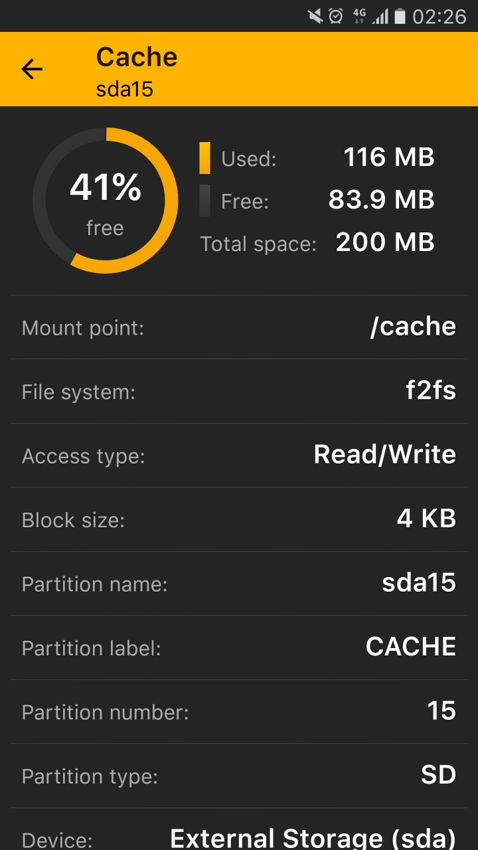Select the File system f2fs row

(239, 391)
